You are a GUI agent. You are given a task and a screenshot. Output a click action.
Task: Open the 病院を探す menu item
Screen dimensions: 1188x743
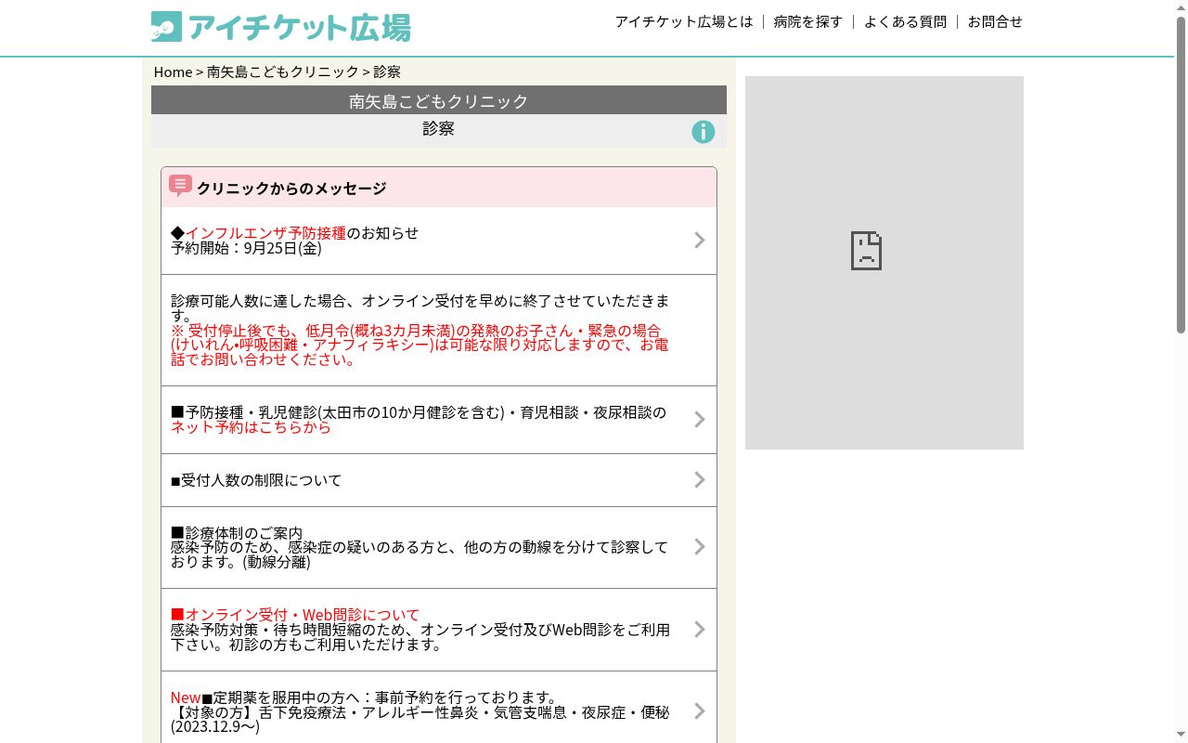coord(808,21)
